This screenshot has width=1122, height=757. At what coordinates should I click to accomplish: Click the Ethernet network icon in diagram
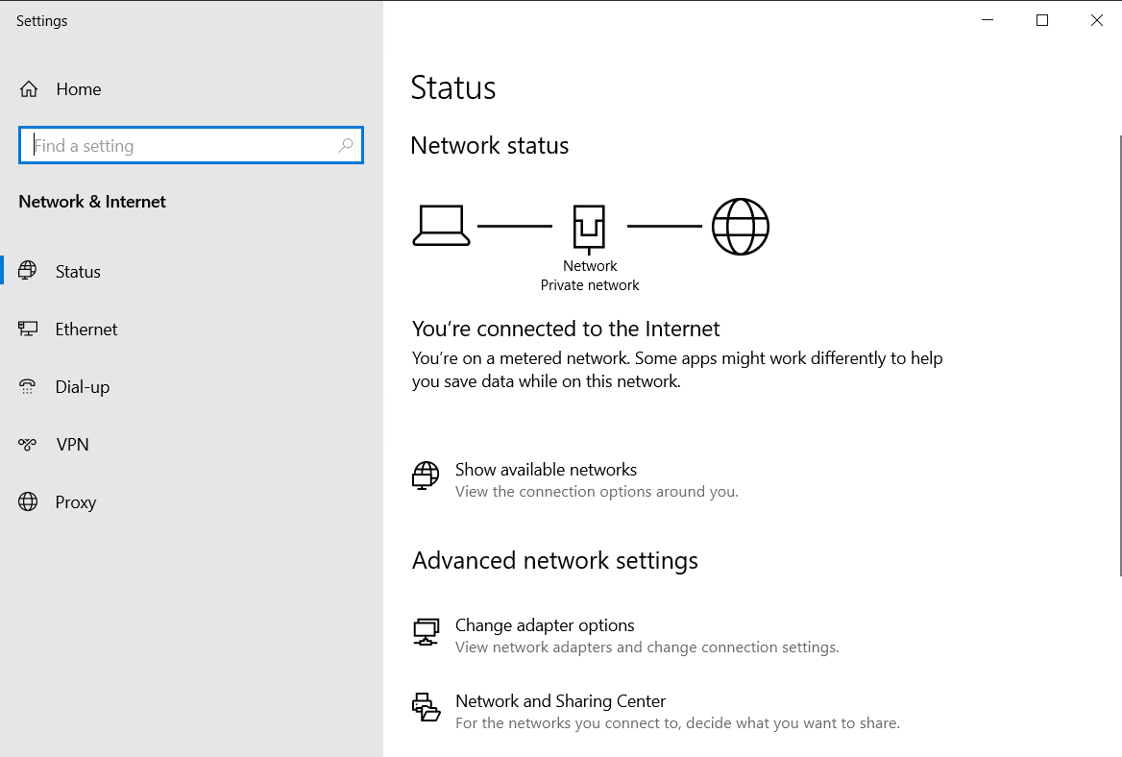pyautogui.click(x=589, y=229)
